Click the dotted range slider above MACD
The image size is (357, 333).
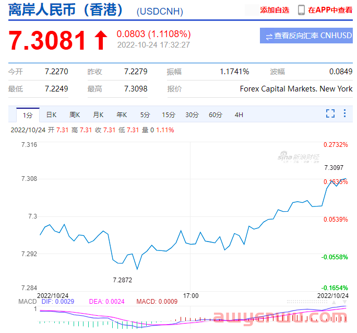(x=307, y=302)
